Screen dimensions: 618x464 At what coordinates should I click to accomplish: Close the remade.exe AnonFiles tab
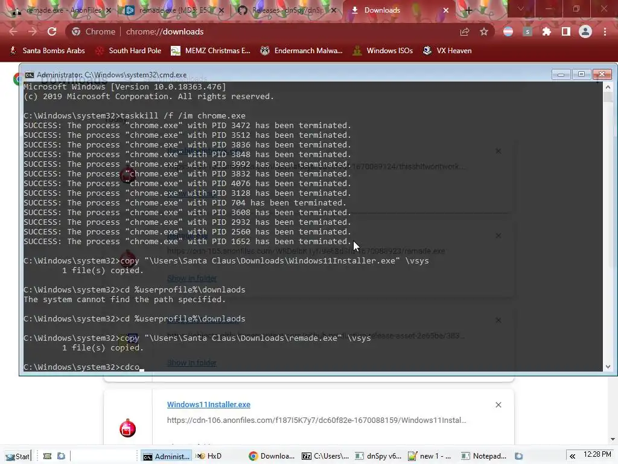coord(109,10)
